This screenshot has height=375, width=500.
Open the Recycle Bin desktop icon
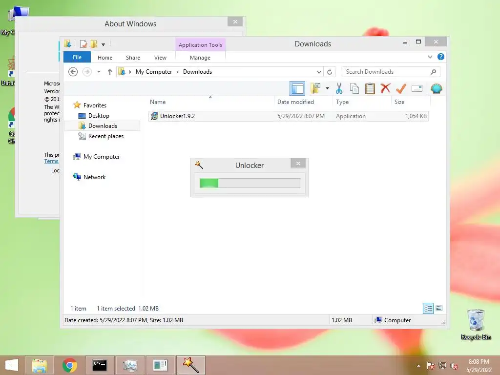(x=476, y=325)
